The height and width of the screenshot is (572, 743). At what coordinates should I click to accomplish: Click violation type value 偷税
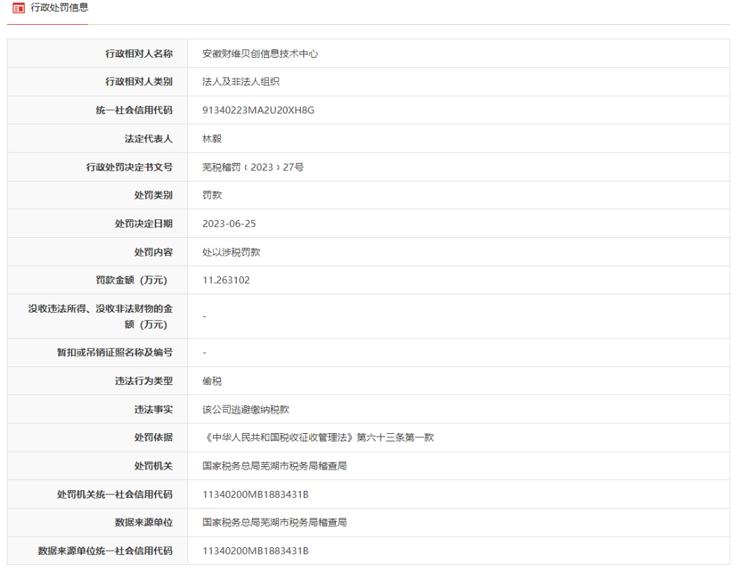click(212, 381)
